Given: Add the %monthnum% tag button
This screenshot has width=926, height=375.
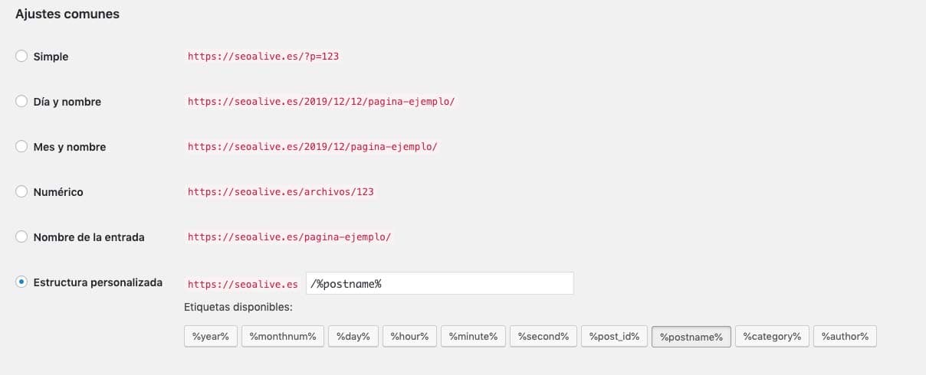Looking at the screenshot, I should 283,336.
